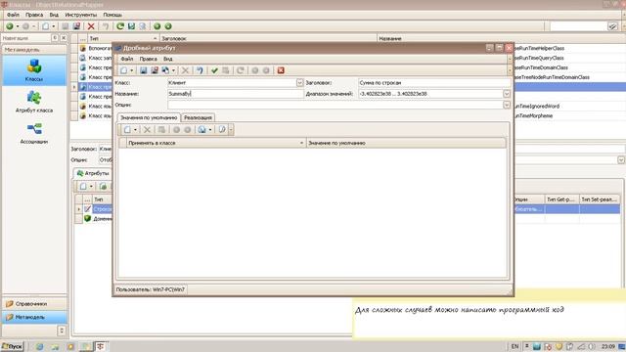Click into the Название field with SummaBy

pyautogui.click(x=236, y=94)
